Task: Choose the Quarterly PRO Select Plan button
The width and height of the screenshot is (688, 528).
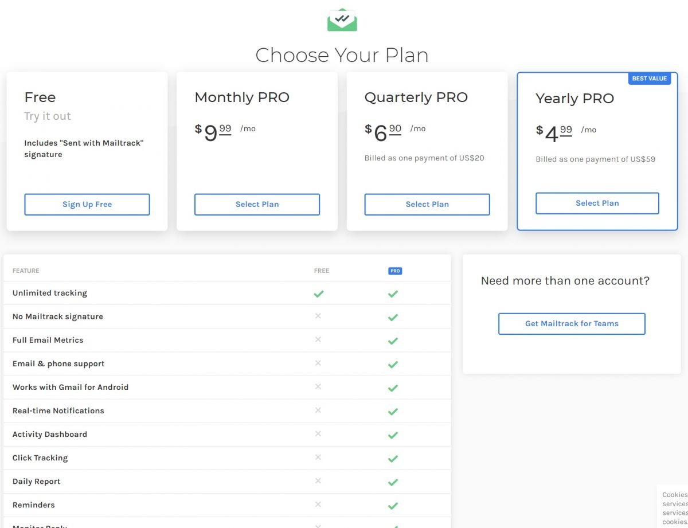Action: pyautogui.click(x=427, y=205)
